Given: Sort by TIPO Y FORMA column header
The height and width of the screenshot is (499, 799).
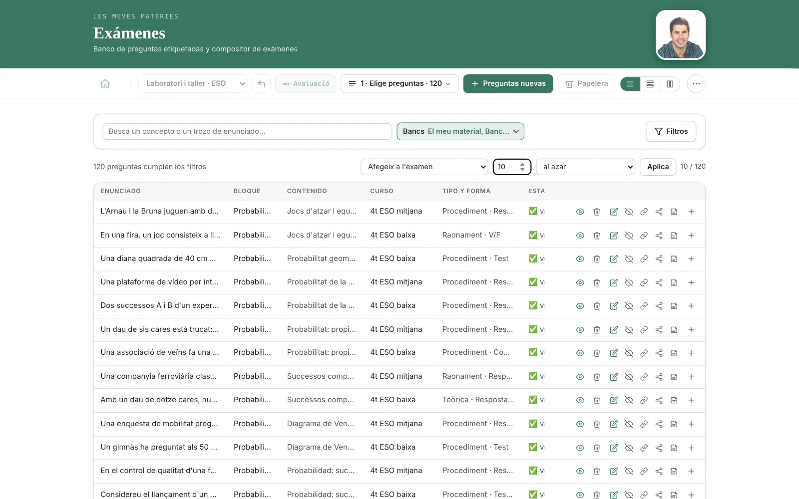Looking at the screenshot, I should 466,191.
